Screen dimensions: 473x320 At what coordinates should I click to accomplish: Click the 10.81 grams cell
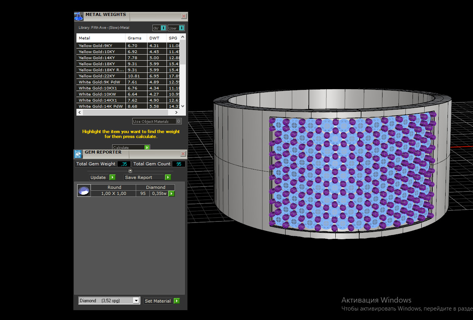point(136,76)
